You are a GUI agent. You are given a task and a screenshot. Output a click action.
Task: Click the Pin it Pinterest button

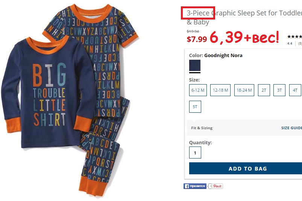[x=217, y=186]
